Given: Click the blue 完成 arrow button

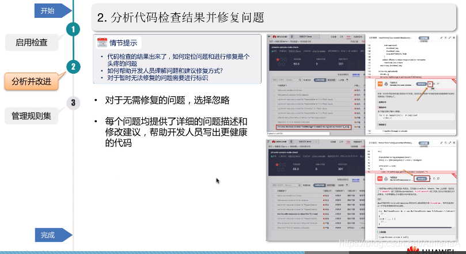Looking at the screenshot, I should pos(53,235).
